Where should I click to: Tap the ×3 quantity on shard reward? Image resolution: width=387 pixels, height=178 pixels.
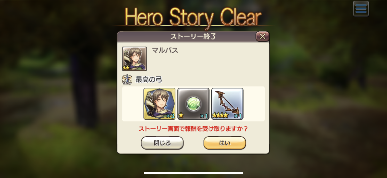click(170, 116)
